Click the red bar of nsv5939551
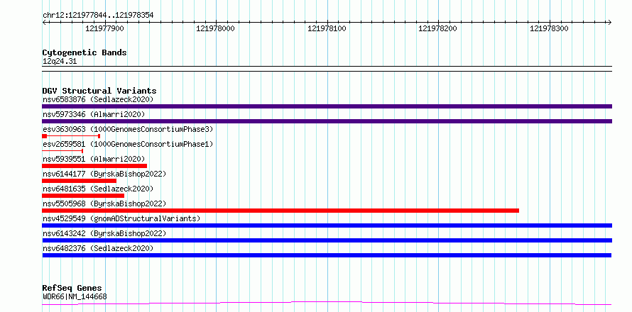Screen dimensions: 632x312 (x=94, y=166)
